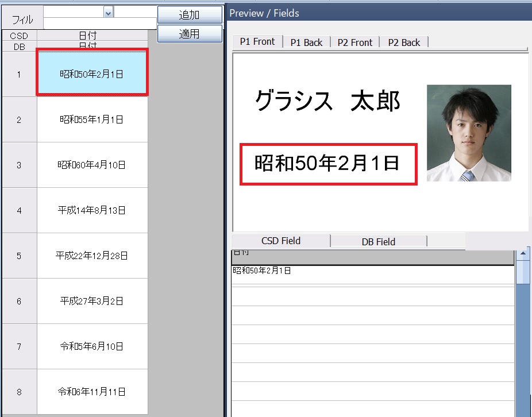Switch to the P2 Back tab

[x=404, y=42]
